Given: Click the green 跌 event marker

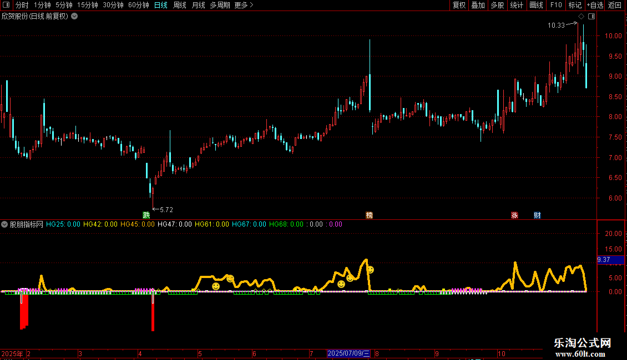Looking at the screenshot, I should 146,215.
